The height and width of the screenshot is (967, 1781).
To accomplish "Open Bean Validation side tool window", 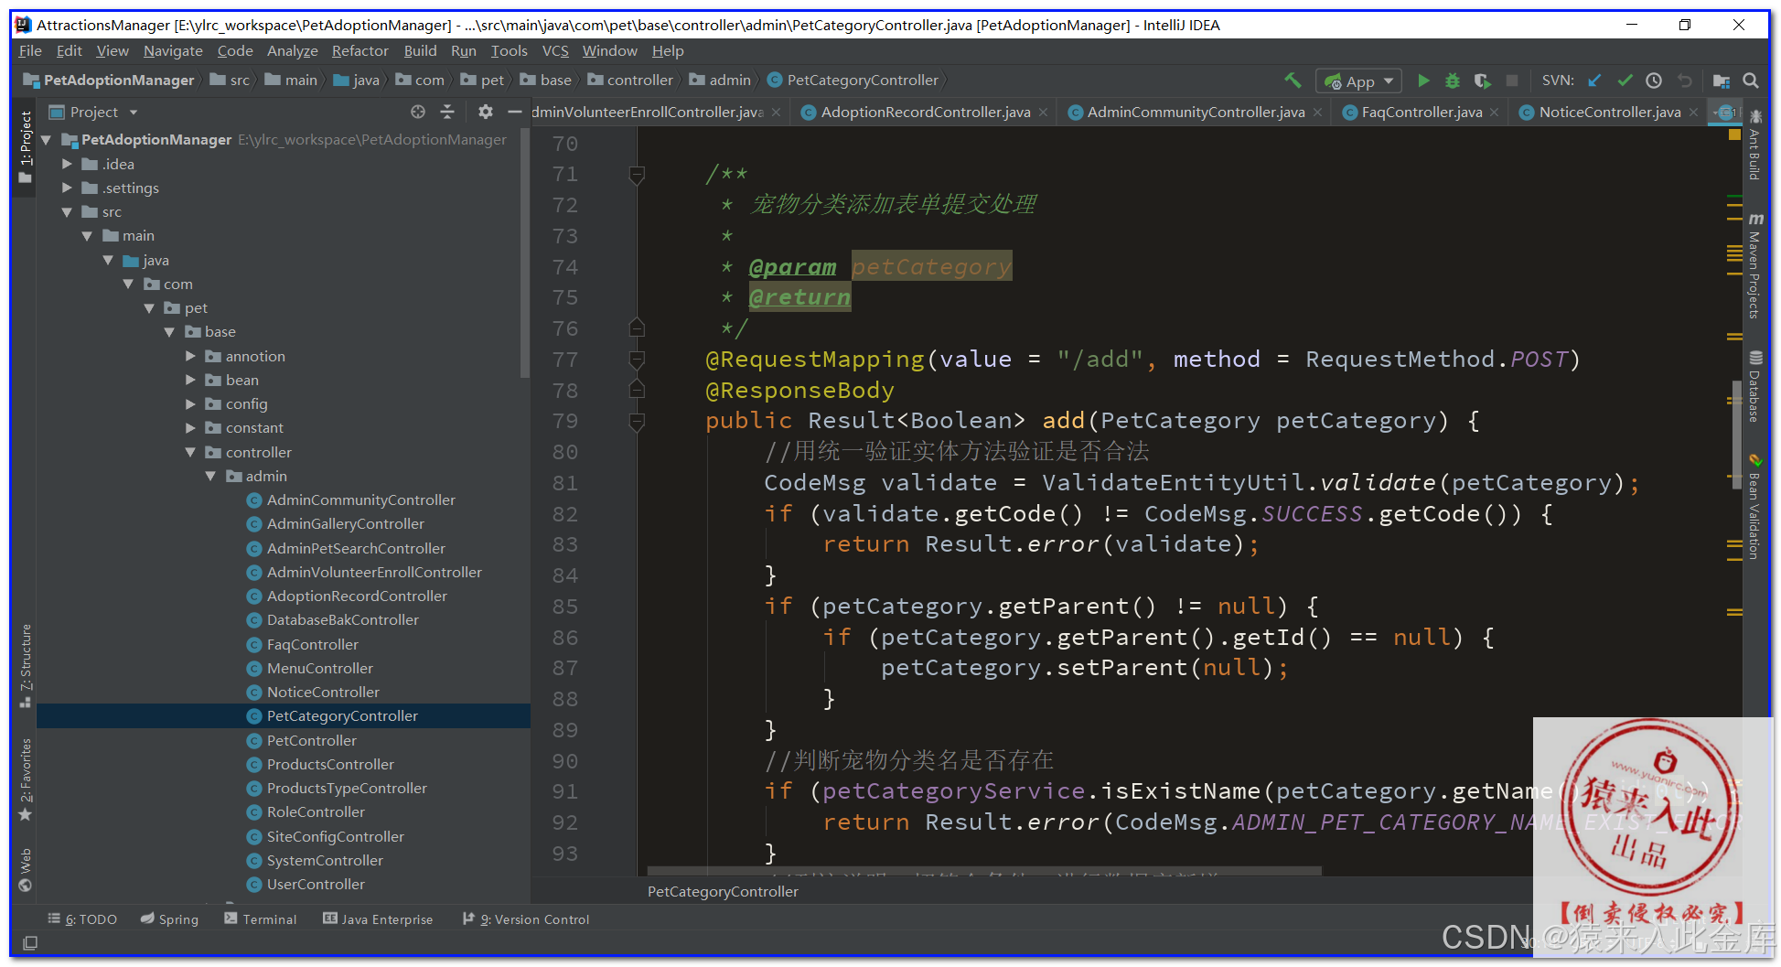I will click(1754, 506).
